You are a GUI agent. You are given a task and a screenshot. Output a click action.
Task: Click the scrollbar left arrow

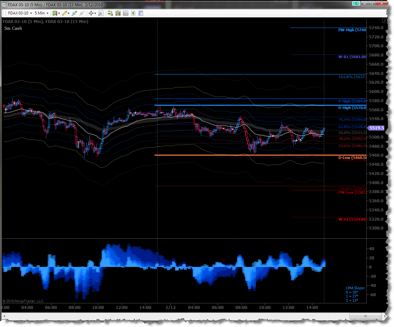click(4, 316)
